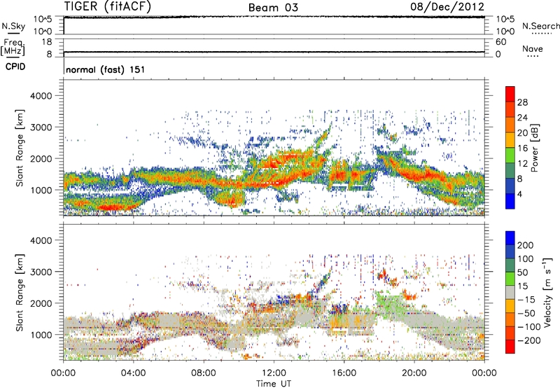Click the Freq. [MHz] axis label
560x388 pixels.
tap(13, 48)
